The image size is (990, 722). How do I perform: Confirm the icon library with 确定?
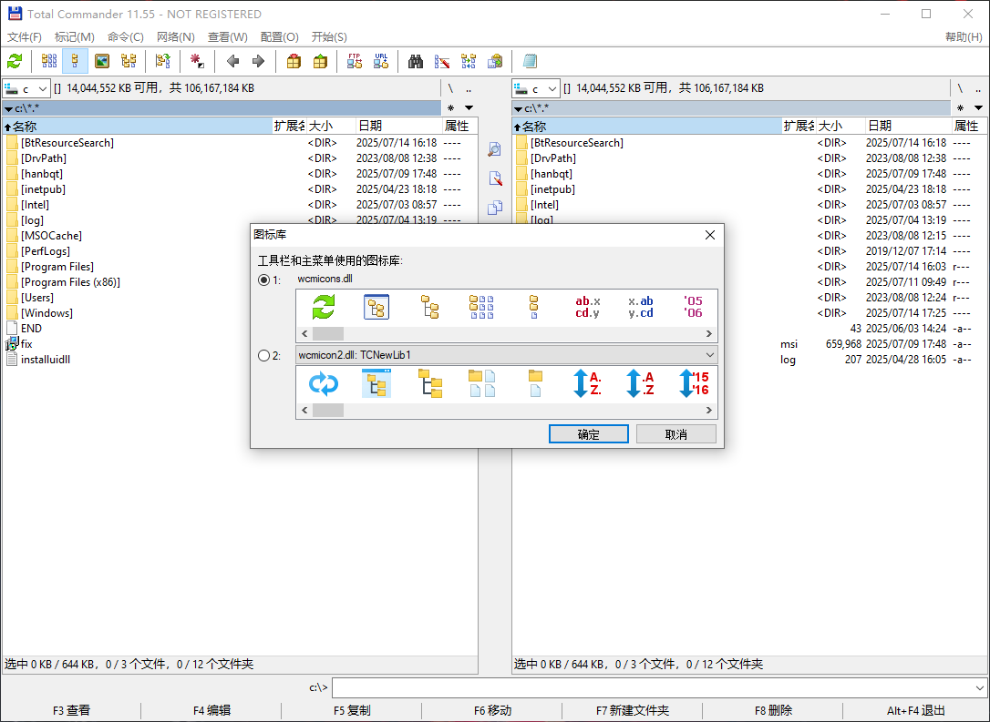[x=589, y=433]
